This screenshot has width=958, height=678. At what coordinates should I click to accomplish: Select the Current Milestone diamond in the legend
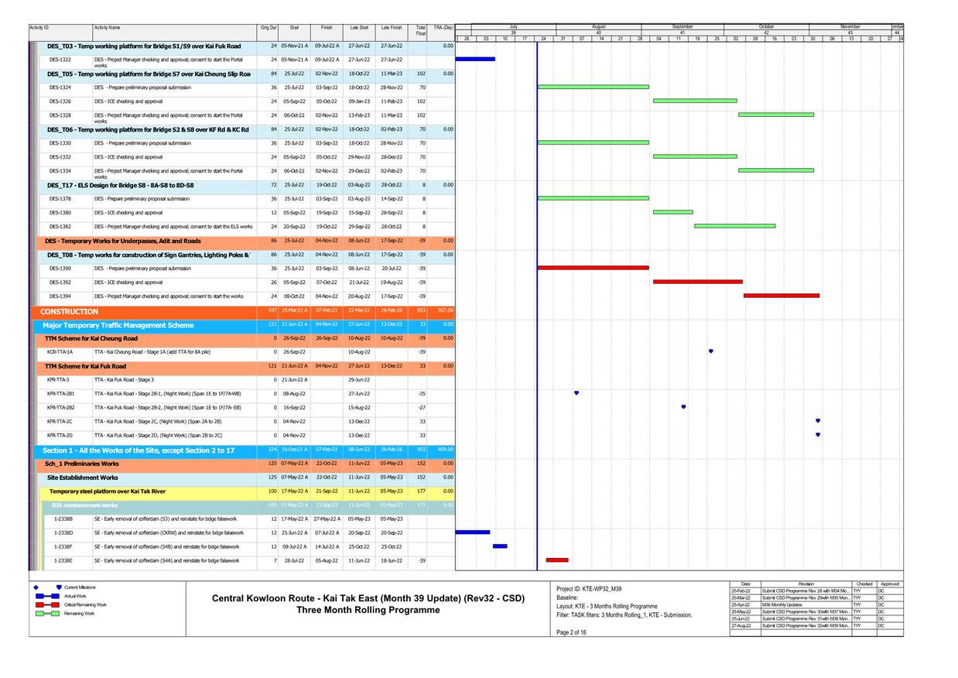pyautogui.click(x=34, y=586)
